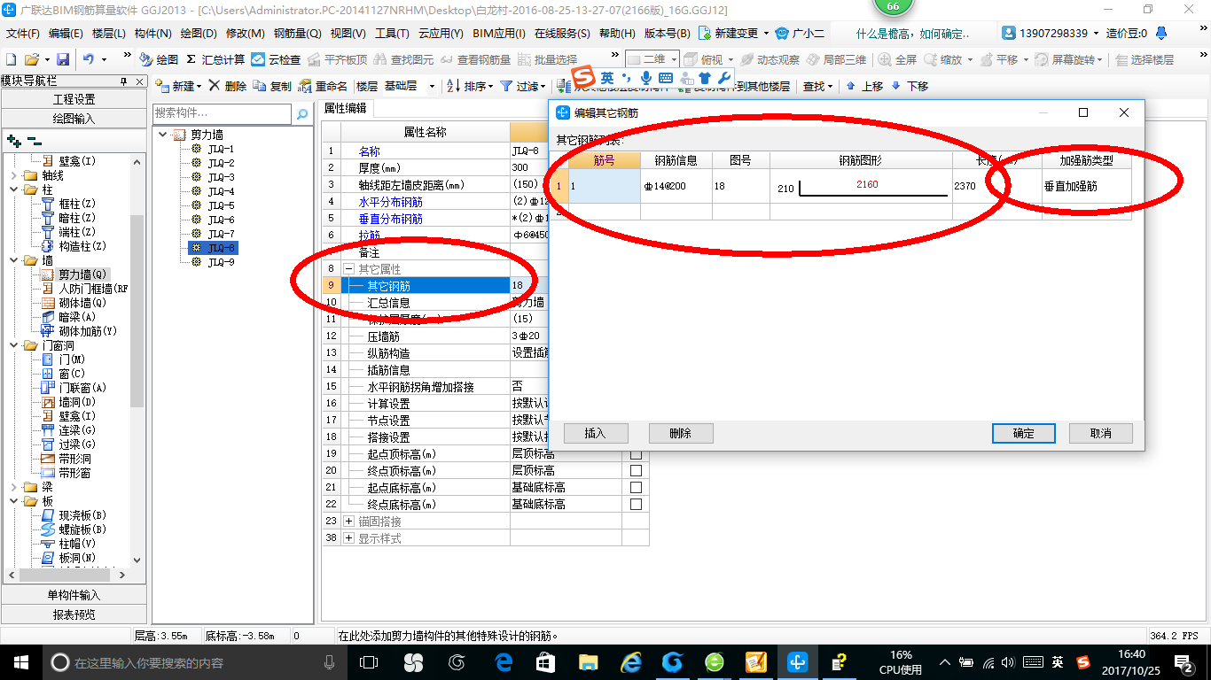The width and height of the screenshot is (1211, 680).
Task: Click 删除 delete icon in component toolbar
Action: click(x=228, y=86)
